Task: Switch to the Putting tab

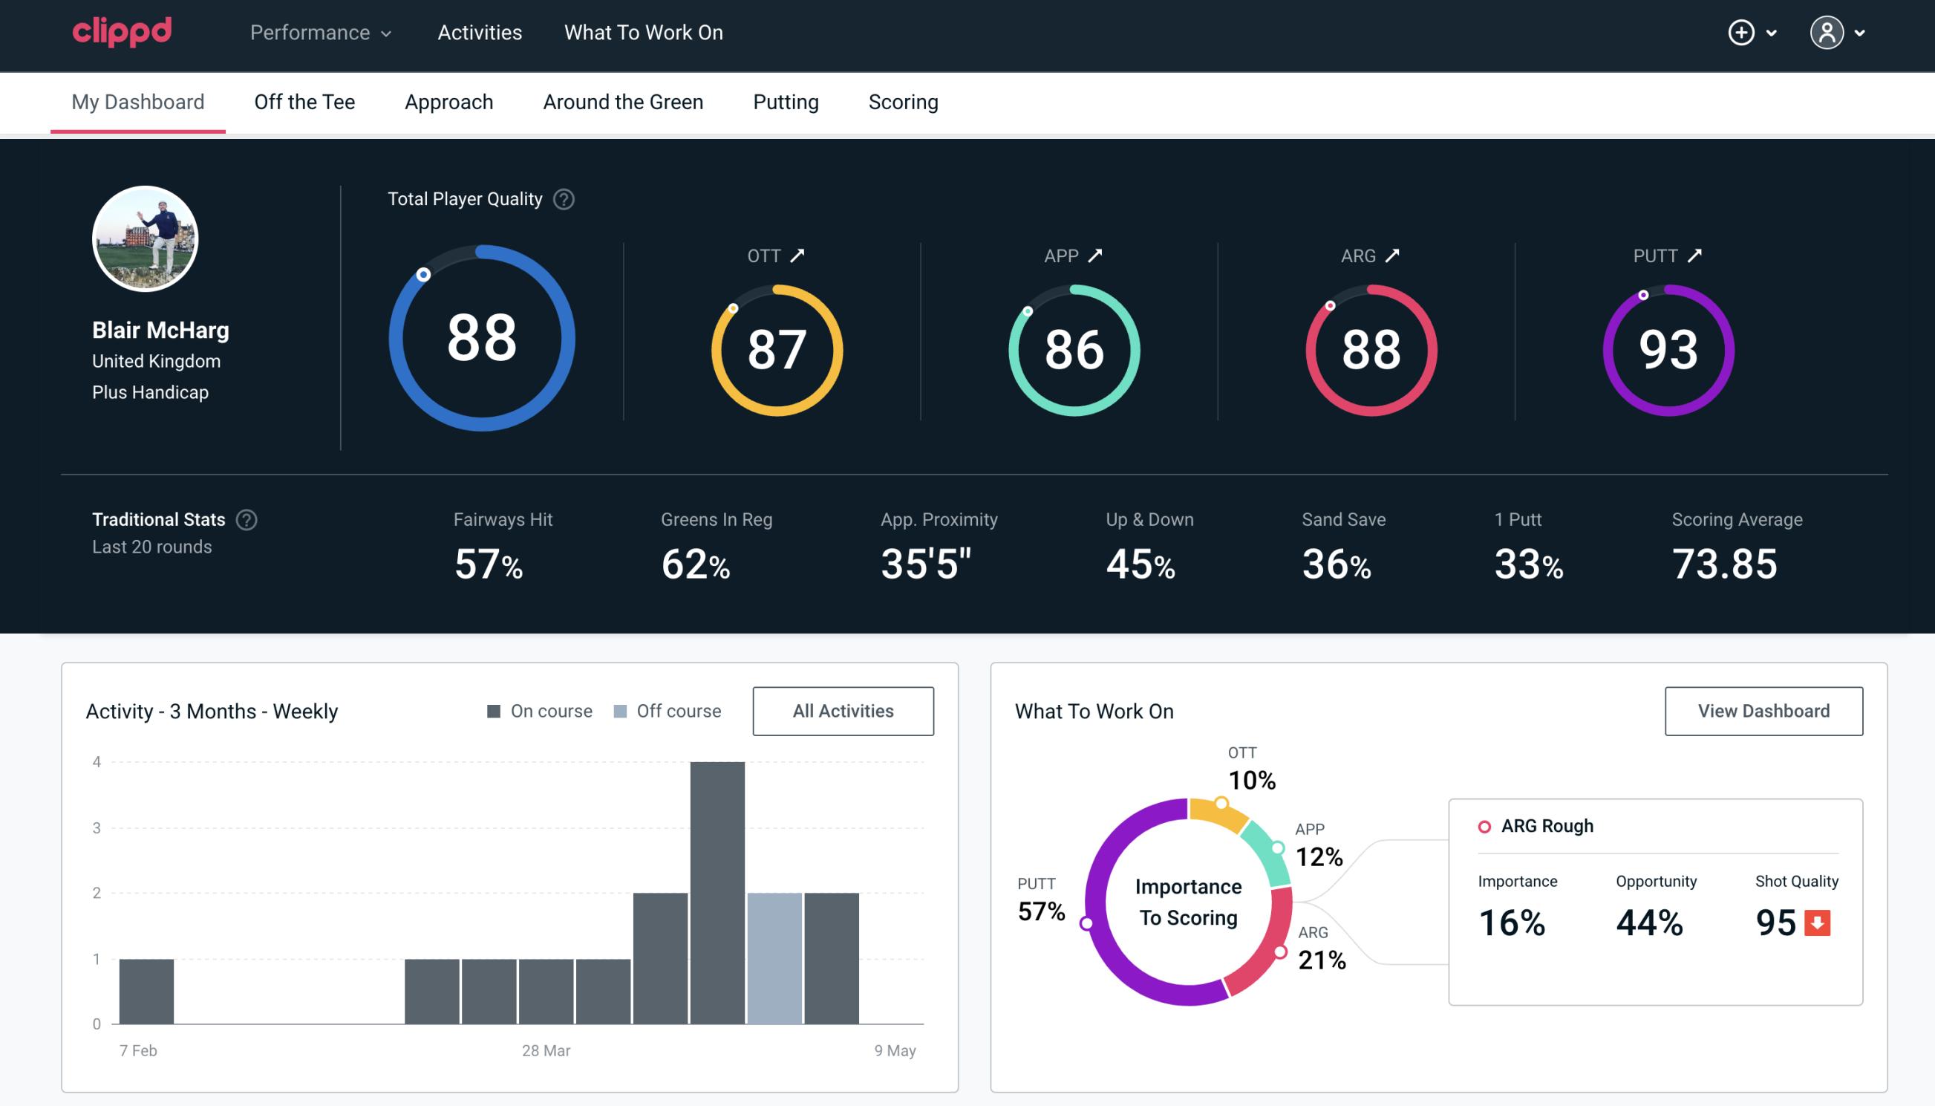Action: 786,101
